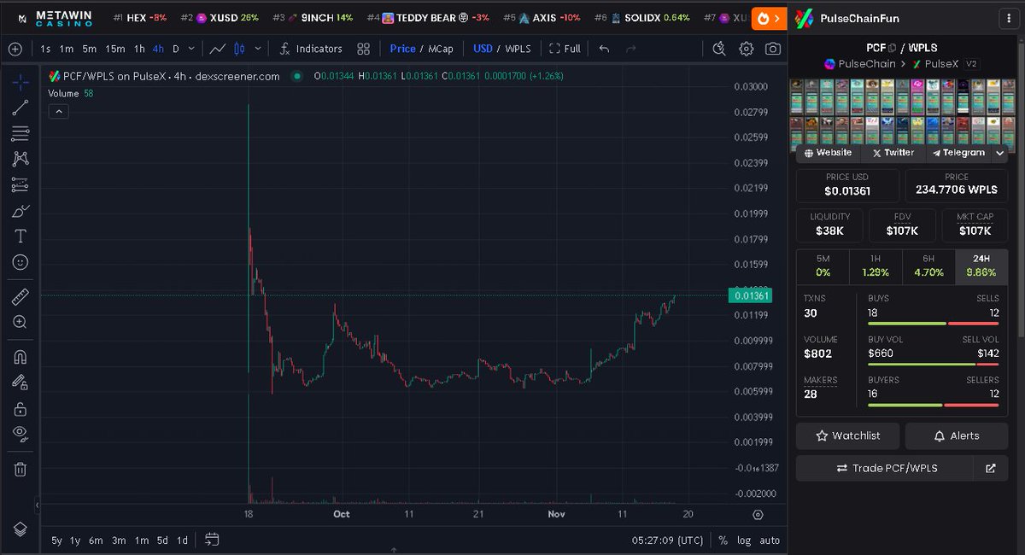Select the crosshair cursor tool
This screenshot has height=555, width=1025.
[20, 82]
